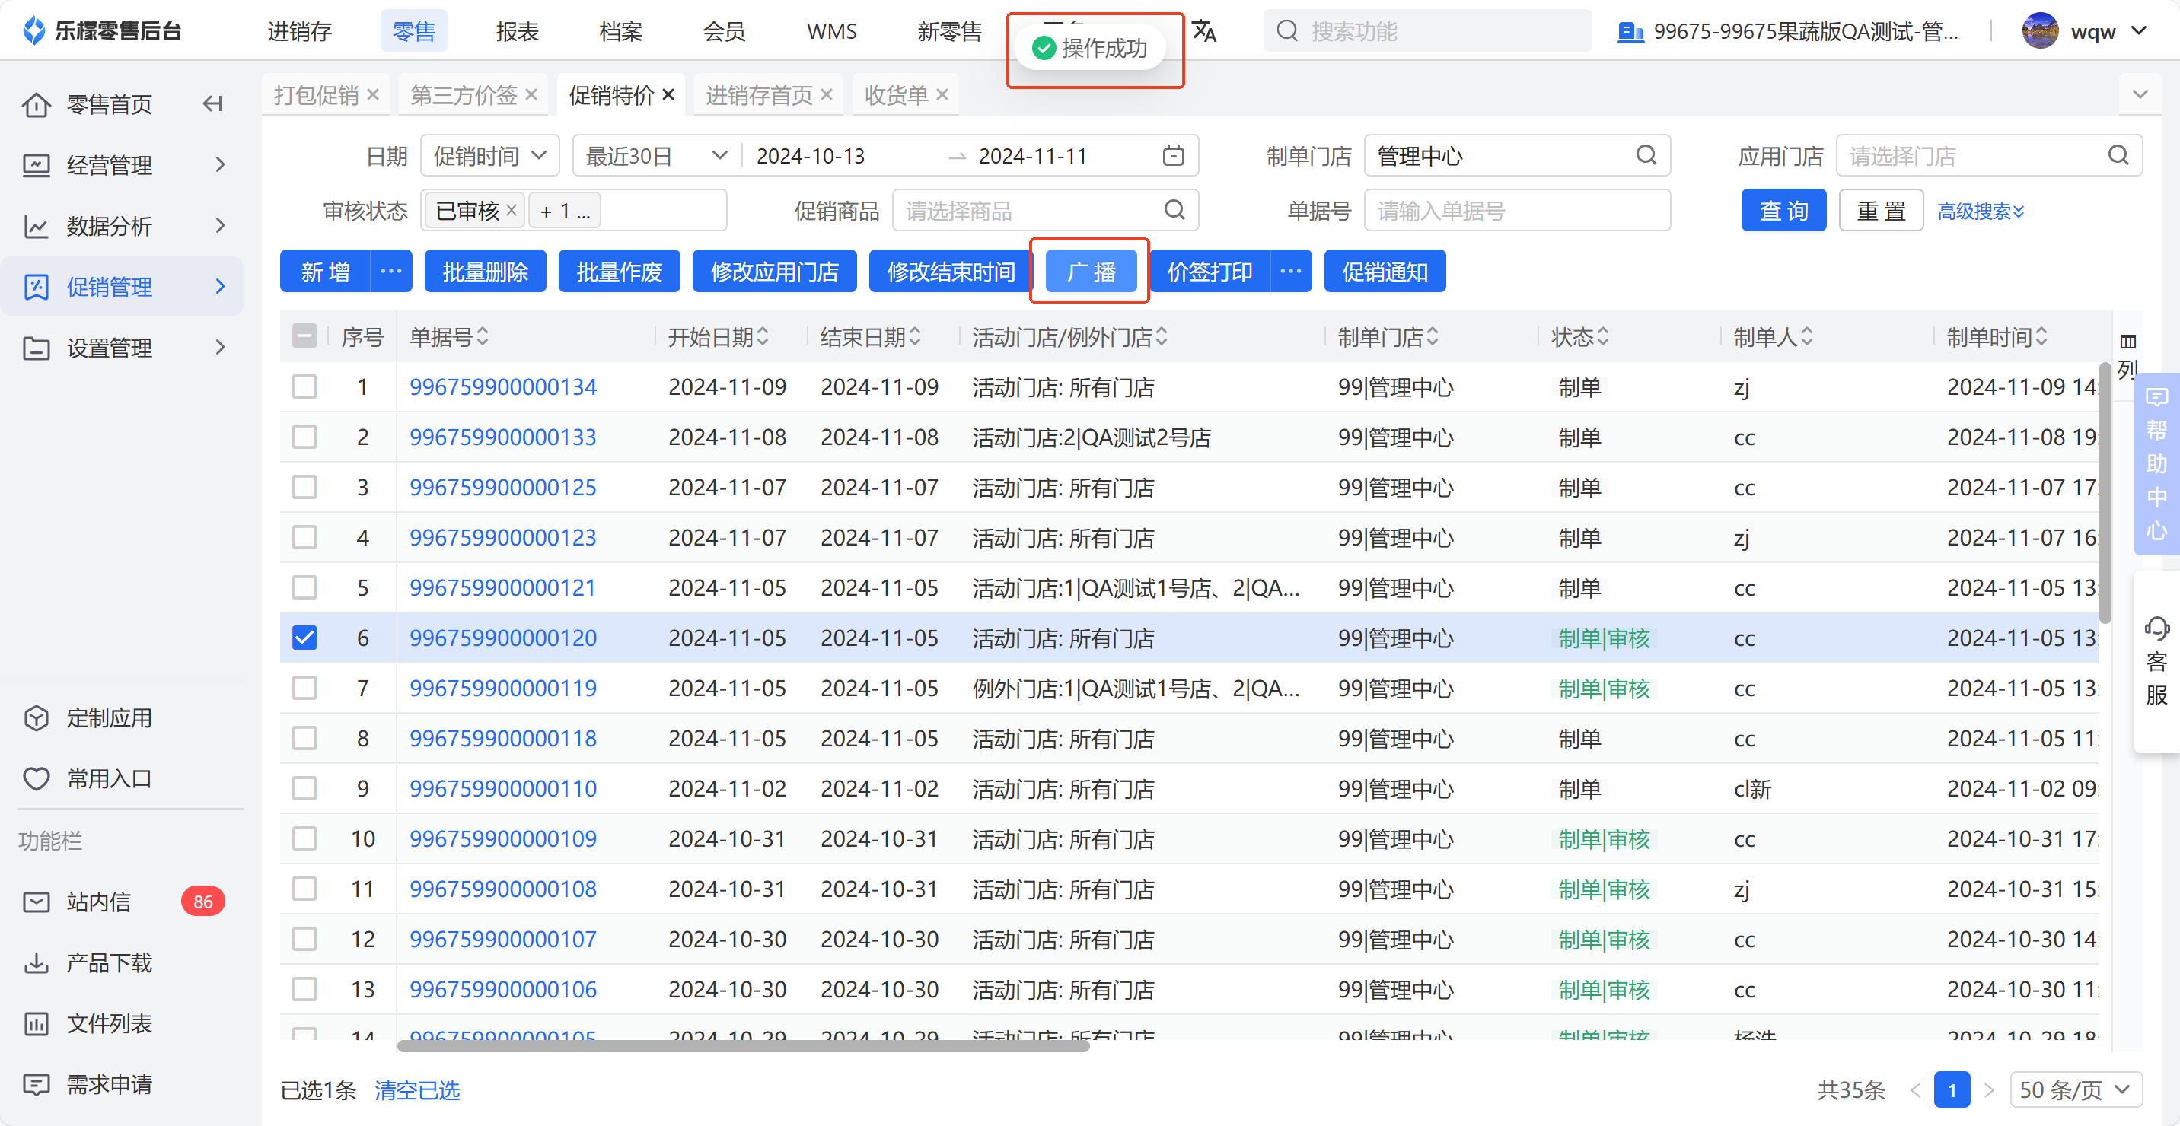
Task: Click the wqw user avatar
Action: [x=2039, y=31]
